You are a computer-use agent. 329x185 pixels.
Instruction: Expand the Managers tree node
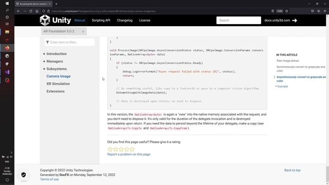pos(44,62)
